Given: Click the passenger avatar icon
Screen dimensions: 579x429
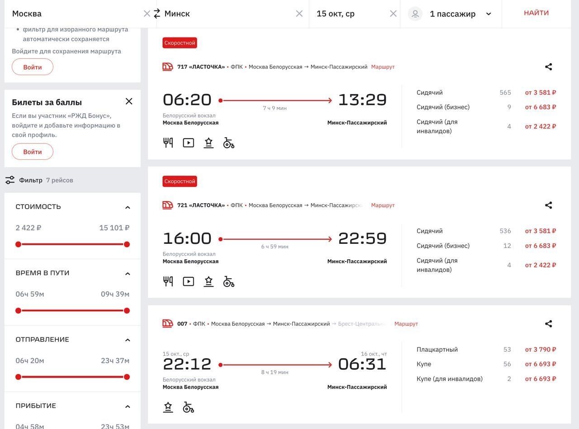Looking at the screenshot, I should [415, 14].
